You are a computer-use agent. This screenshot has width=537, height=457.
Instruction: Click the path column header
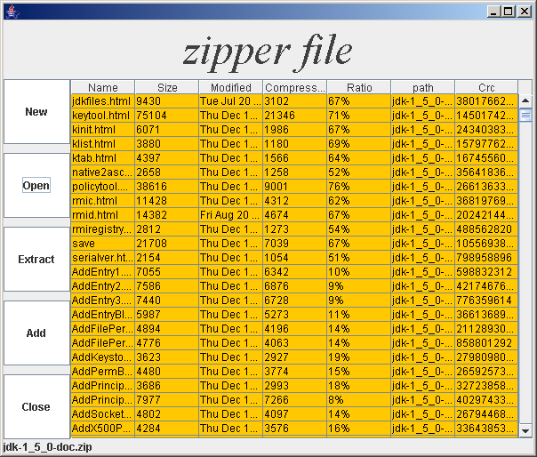click(x=422, y=87)
